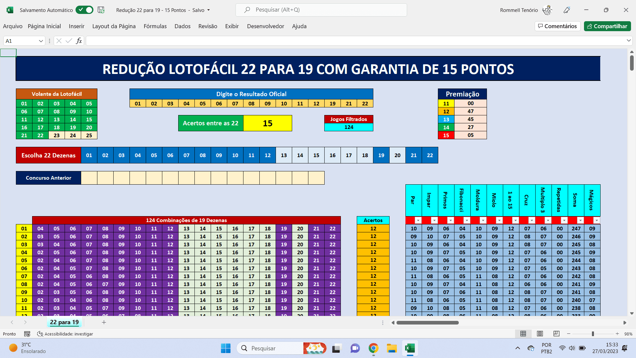The image size is (636, 358).
Task: Click the next sheet navigation arrow
Action: point(25,322)
